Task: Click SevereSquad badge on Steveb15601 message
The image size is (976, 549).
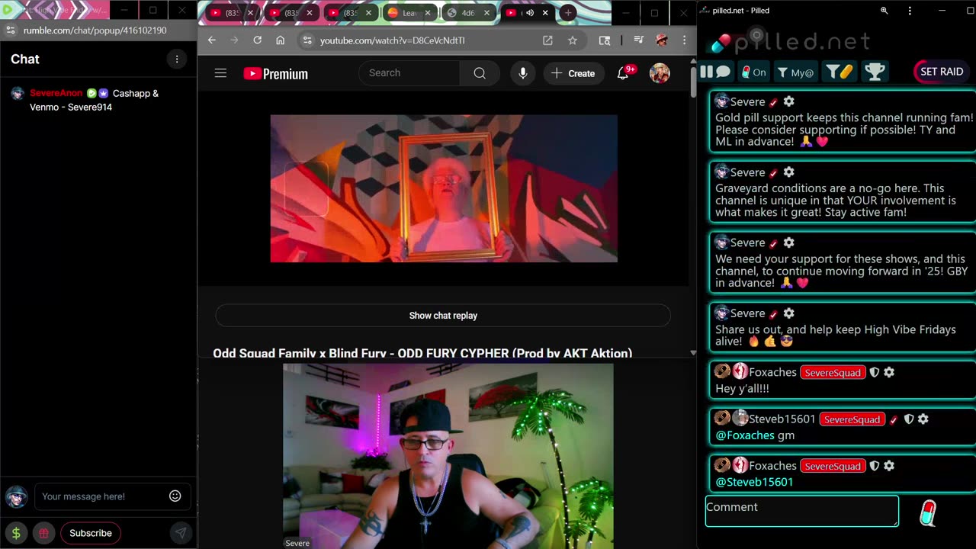Action: [x=852, y=419]
